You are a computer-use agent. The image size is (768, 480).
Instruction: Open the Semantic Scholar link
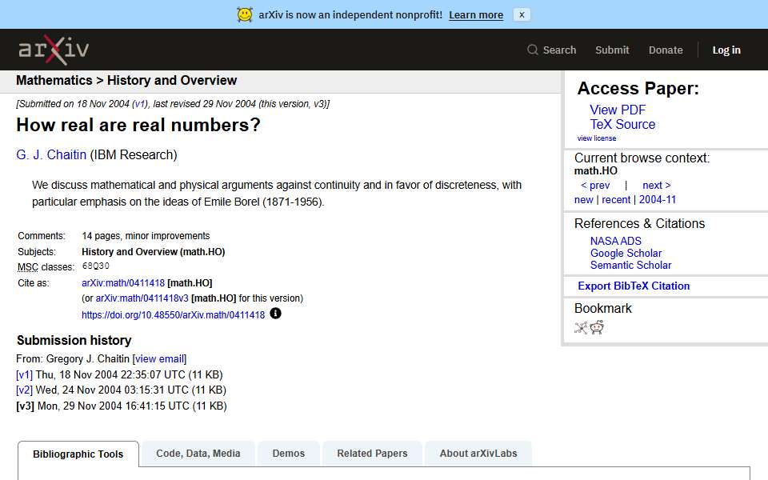point(630,266)
